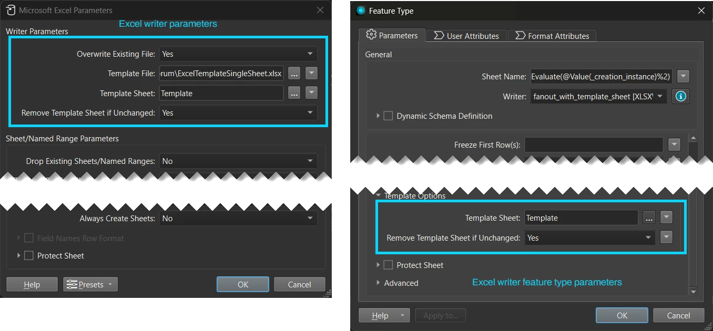The height and width of the screenshot is (331, 713).
Task: Expand Protect Sheet section in Excel Parameters
Action: [19, 255]
